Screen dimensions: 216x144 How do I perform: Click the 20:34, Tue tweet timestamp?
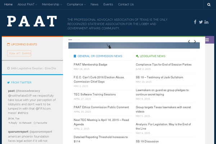[14, 118]
